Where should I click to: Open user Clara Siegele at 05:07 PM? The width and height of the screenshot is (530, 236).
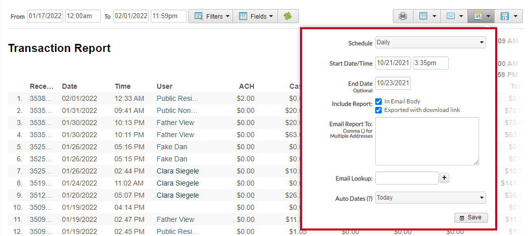pyautogui.click(x=178, y=196)
